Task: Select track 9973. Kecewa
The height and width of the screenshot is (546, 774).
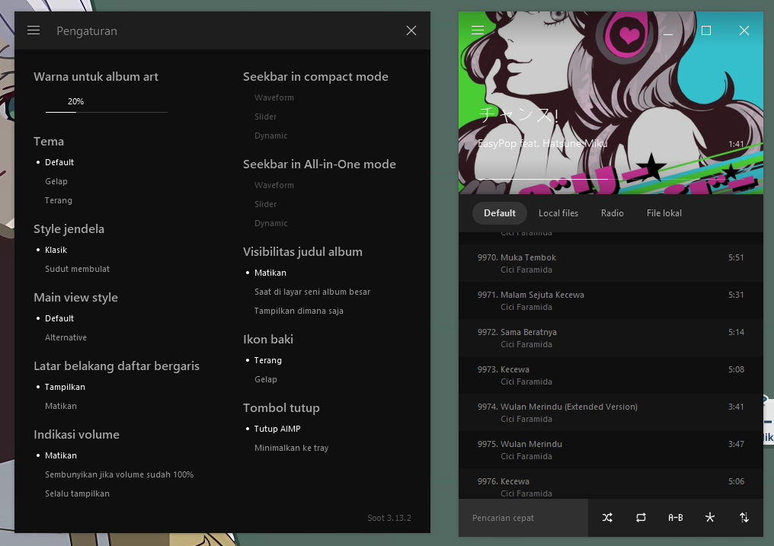Action: pyautogui.click(x=611, y=375)
